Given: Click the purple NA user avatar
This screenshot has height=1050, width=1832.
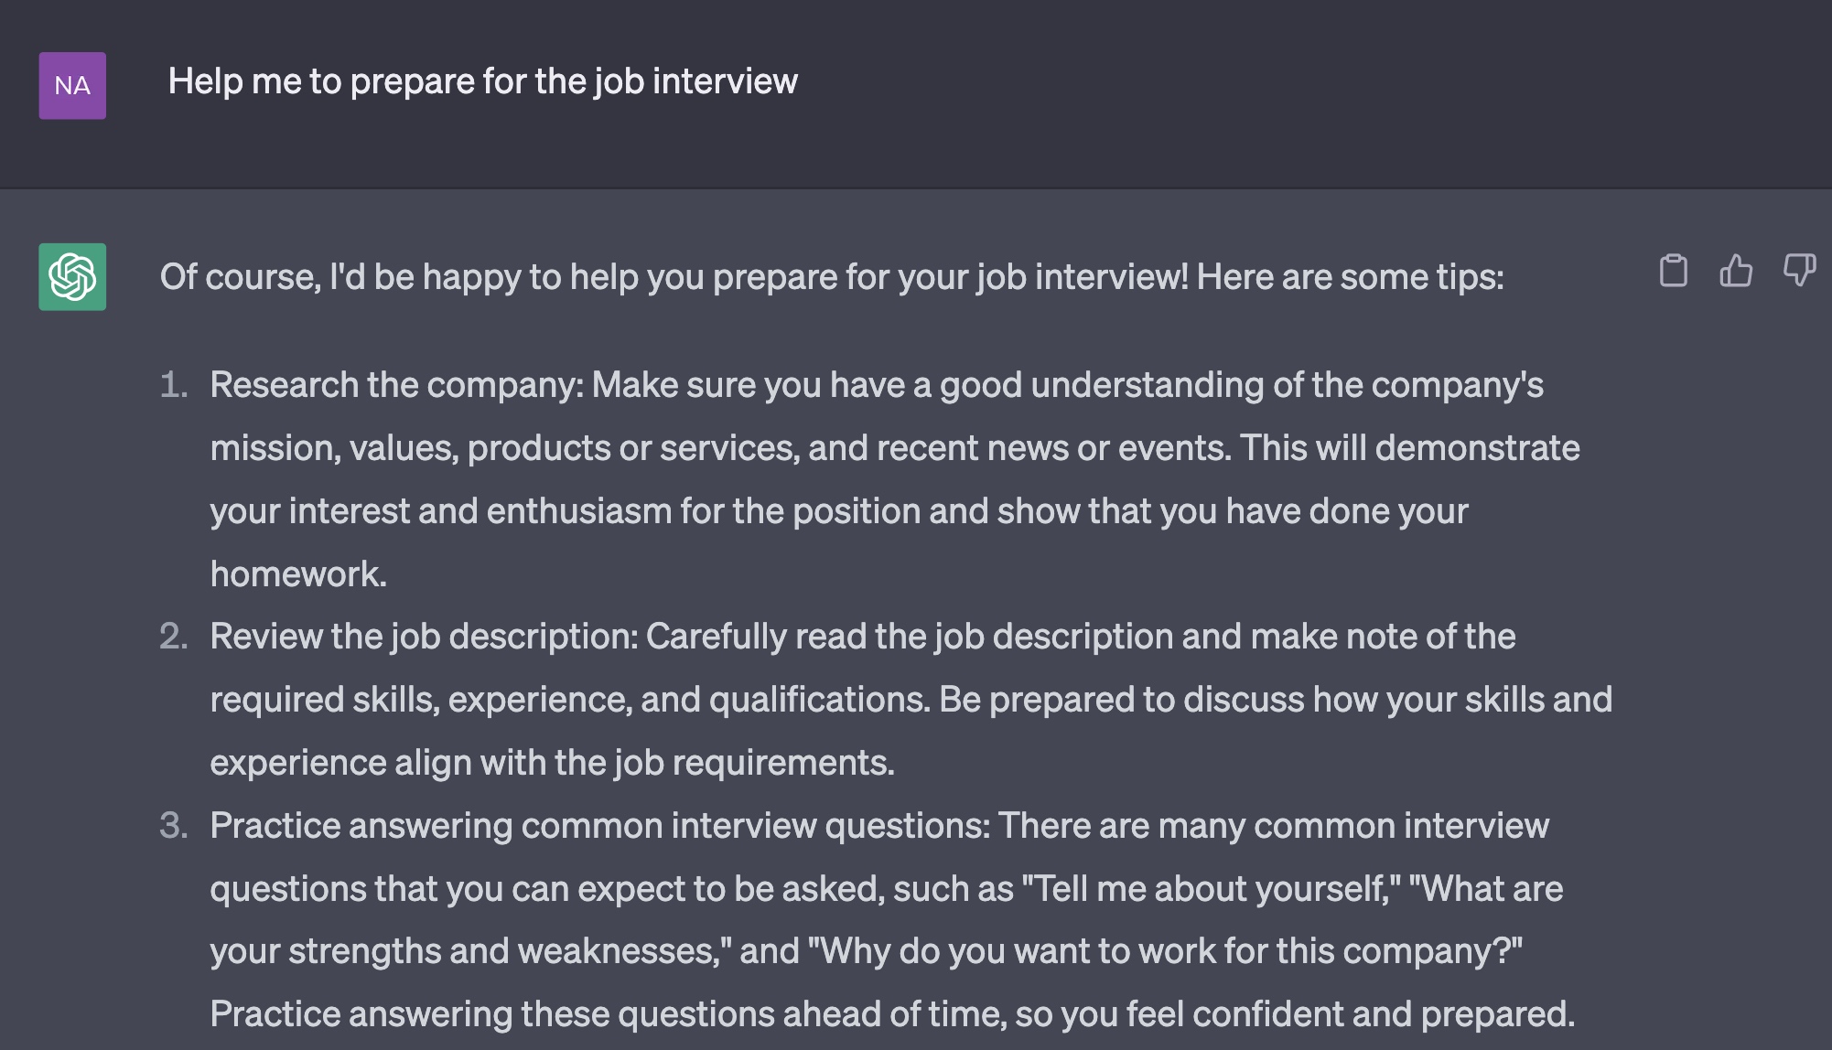Looking at the screenshot, I should [72, 86].
